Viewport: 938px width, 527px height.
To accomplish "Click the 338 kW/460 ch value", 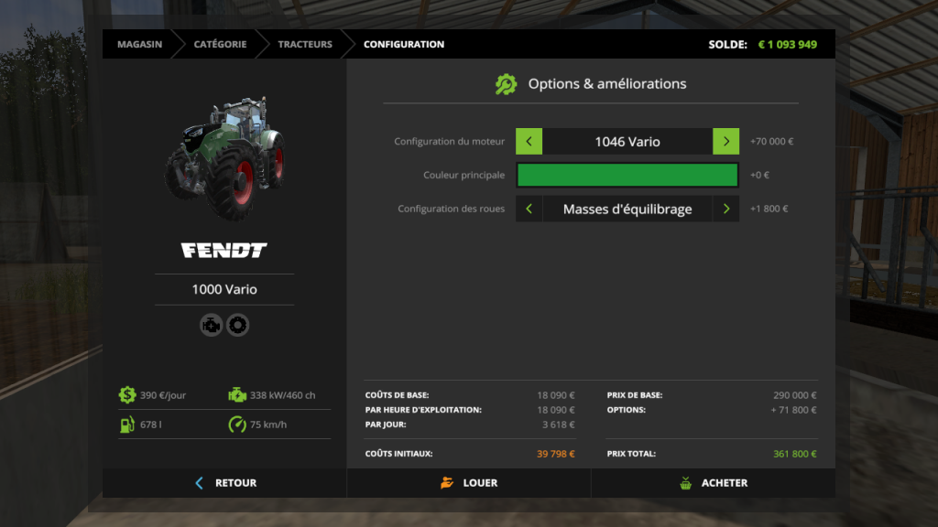I will (282, 395).
